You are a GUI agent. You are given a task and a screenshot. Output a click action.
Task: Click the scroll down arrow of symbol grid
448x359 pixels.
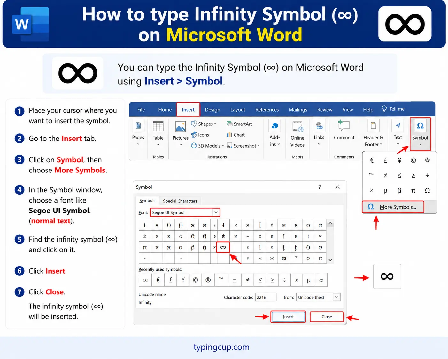(330, 260)
